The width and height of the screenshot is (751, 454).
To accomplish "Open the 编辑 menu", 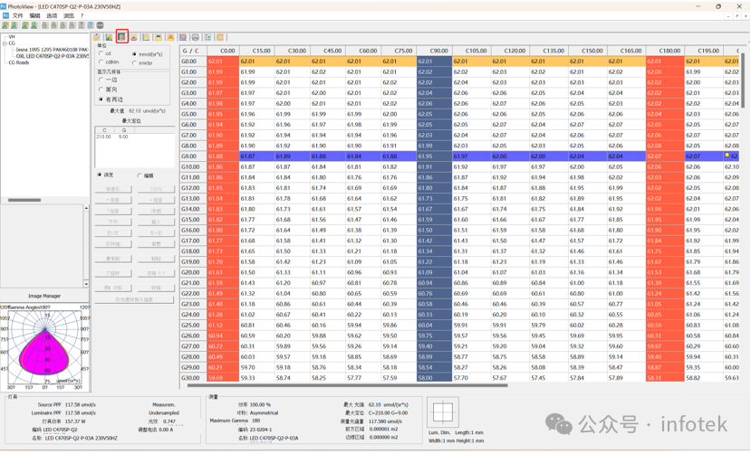I will 35,15.
